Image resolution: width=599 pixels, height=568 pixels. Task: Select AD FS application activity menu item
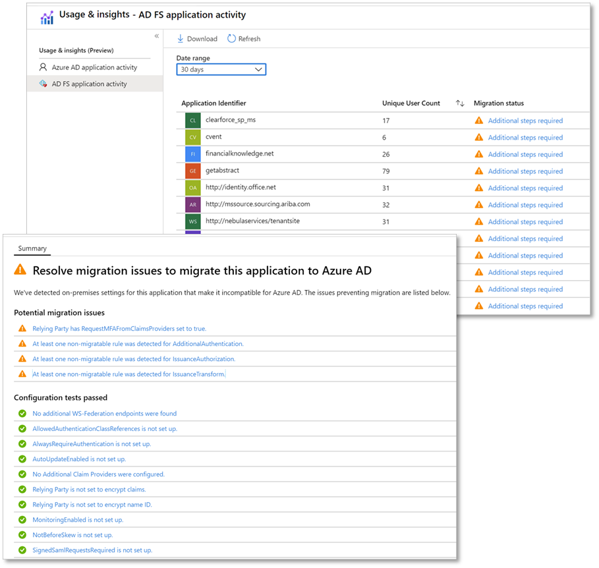coord(95,84)
